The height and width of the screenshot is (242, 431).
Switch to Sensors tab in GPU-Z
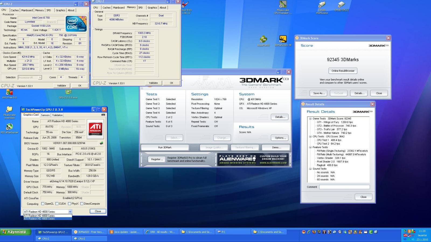point(45,115)
